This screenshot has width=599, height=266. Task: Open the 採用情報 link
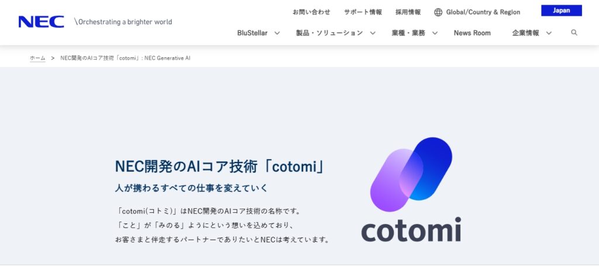(x=408, y=12)
